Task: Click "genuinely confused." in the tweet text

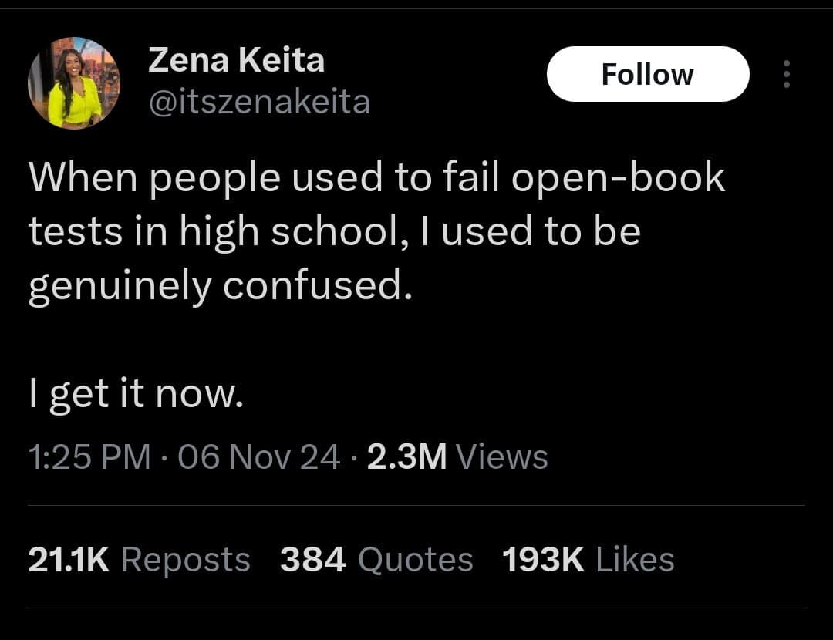Action: 216,287
